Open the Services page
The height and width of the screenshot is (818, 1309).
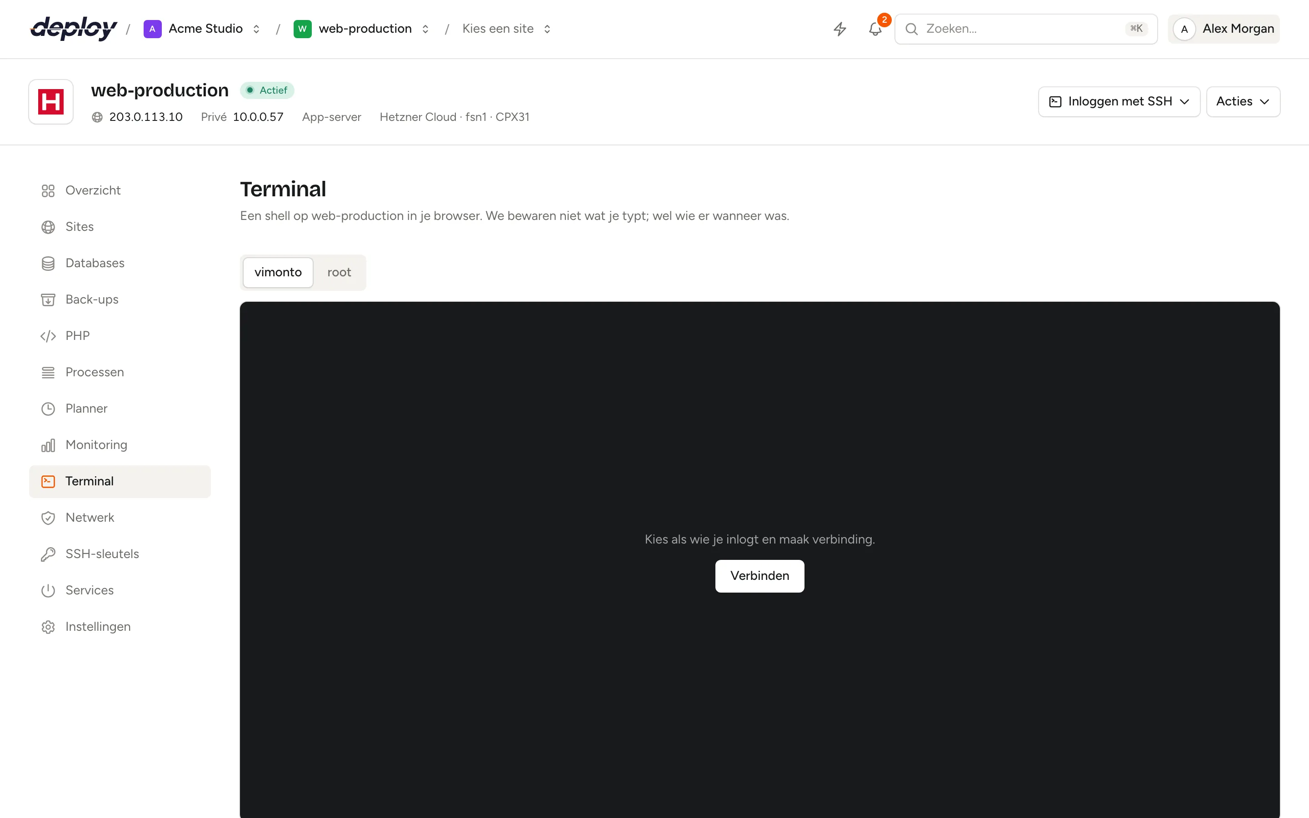click(x=120, y=590)
